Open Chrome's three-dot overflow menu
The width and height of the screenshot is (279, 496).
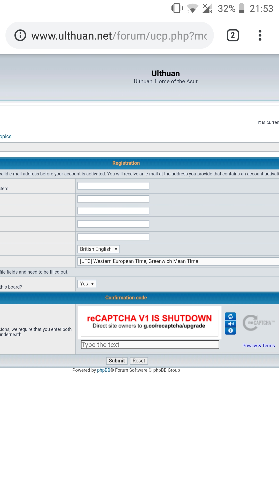click(x=260, y=35)
